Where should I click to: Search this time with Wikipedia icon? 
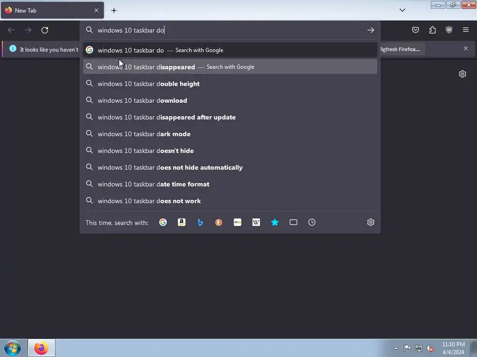click(256, 223)
